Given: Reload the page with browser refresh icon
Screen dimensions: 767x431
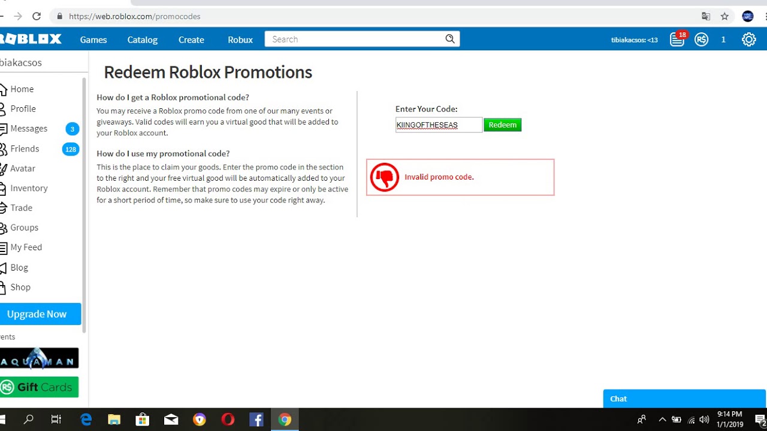Looking at the screenshot, I should (37, 16).
